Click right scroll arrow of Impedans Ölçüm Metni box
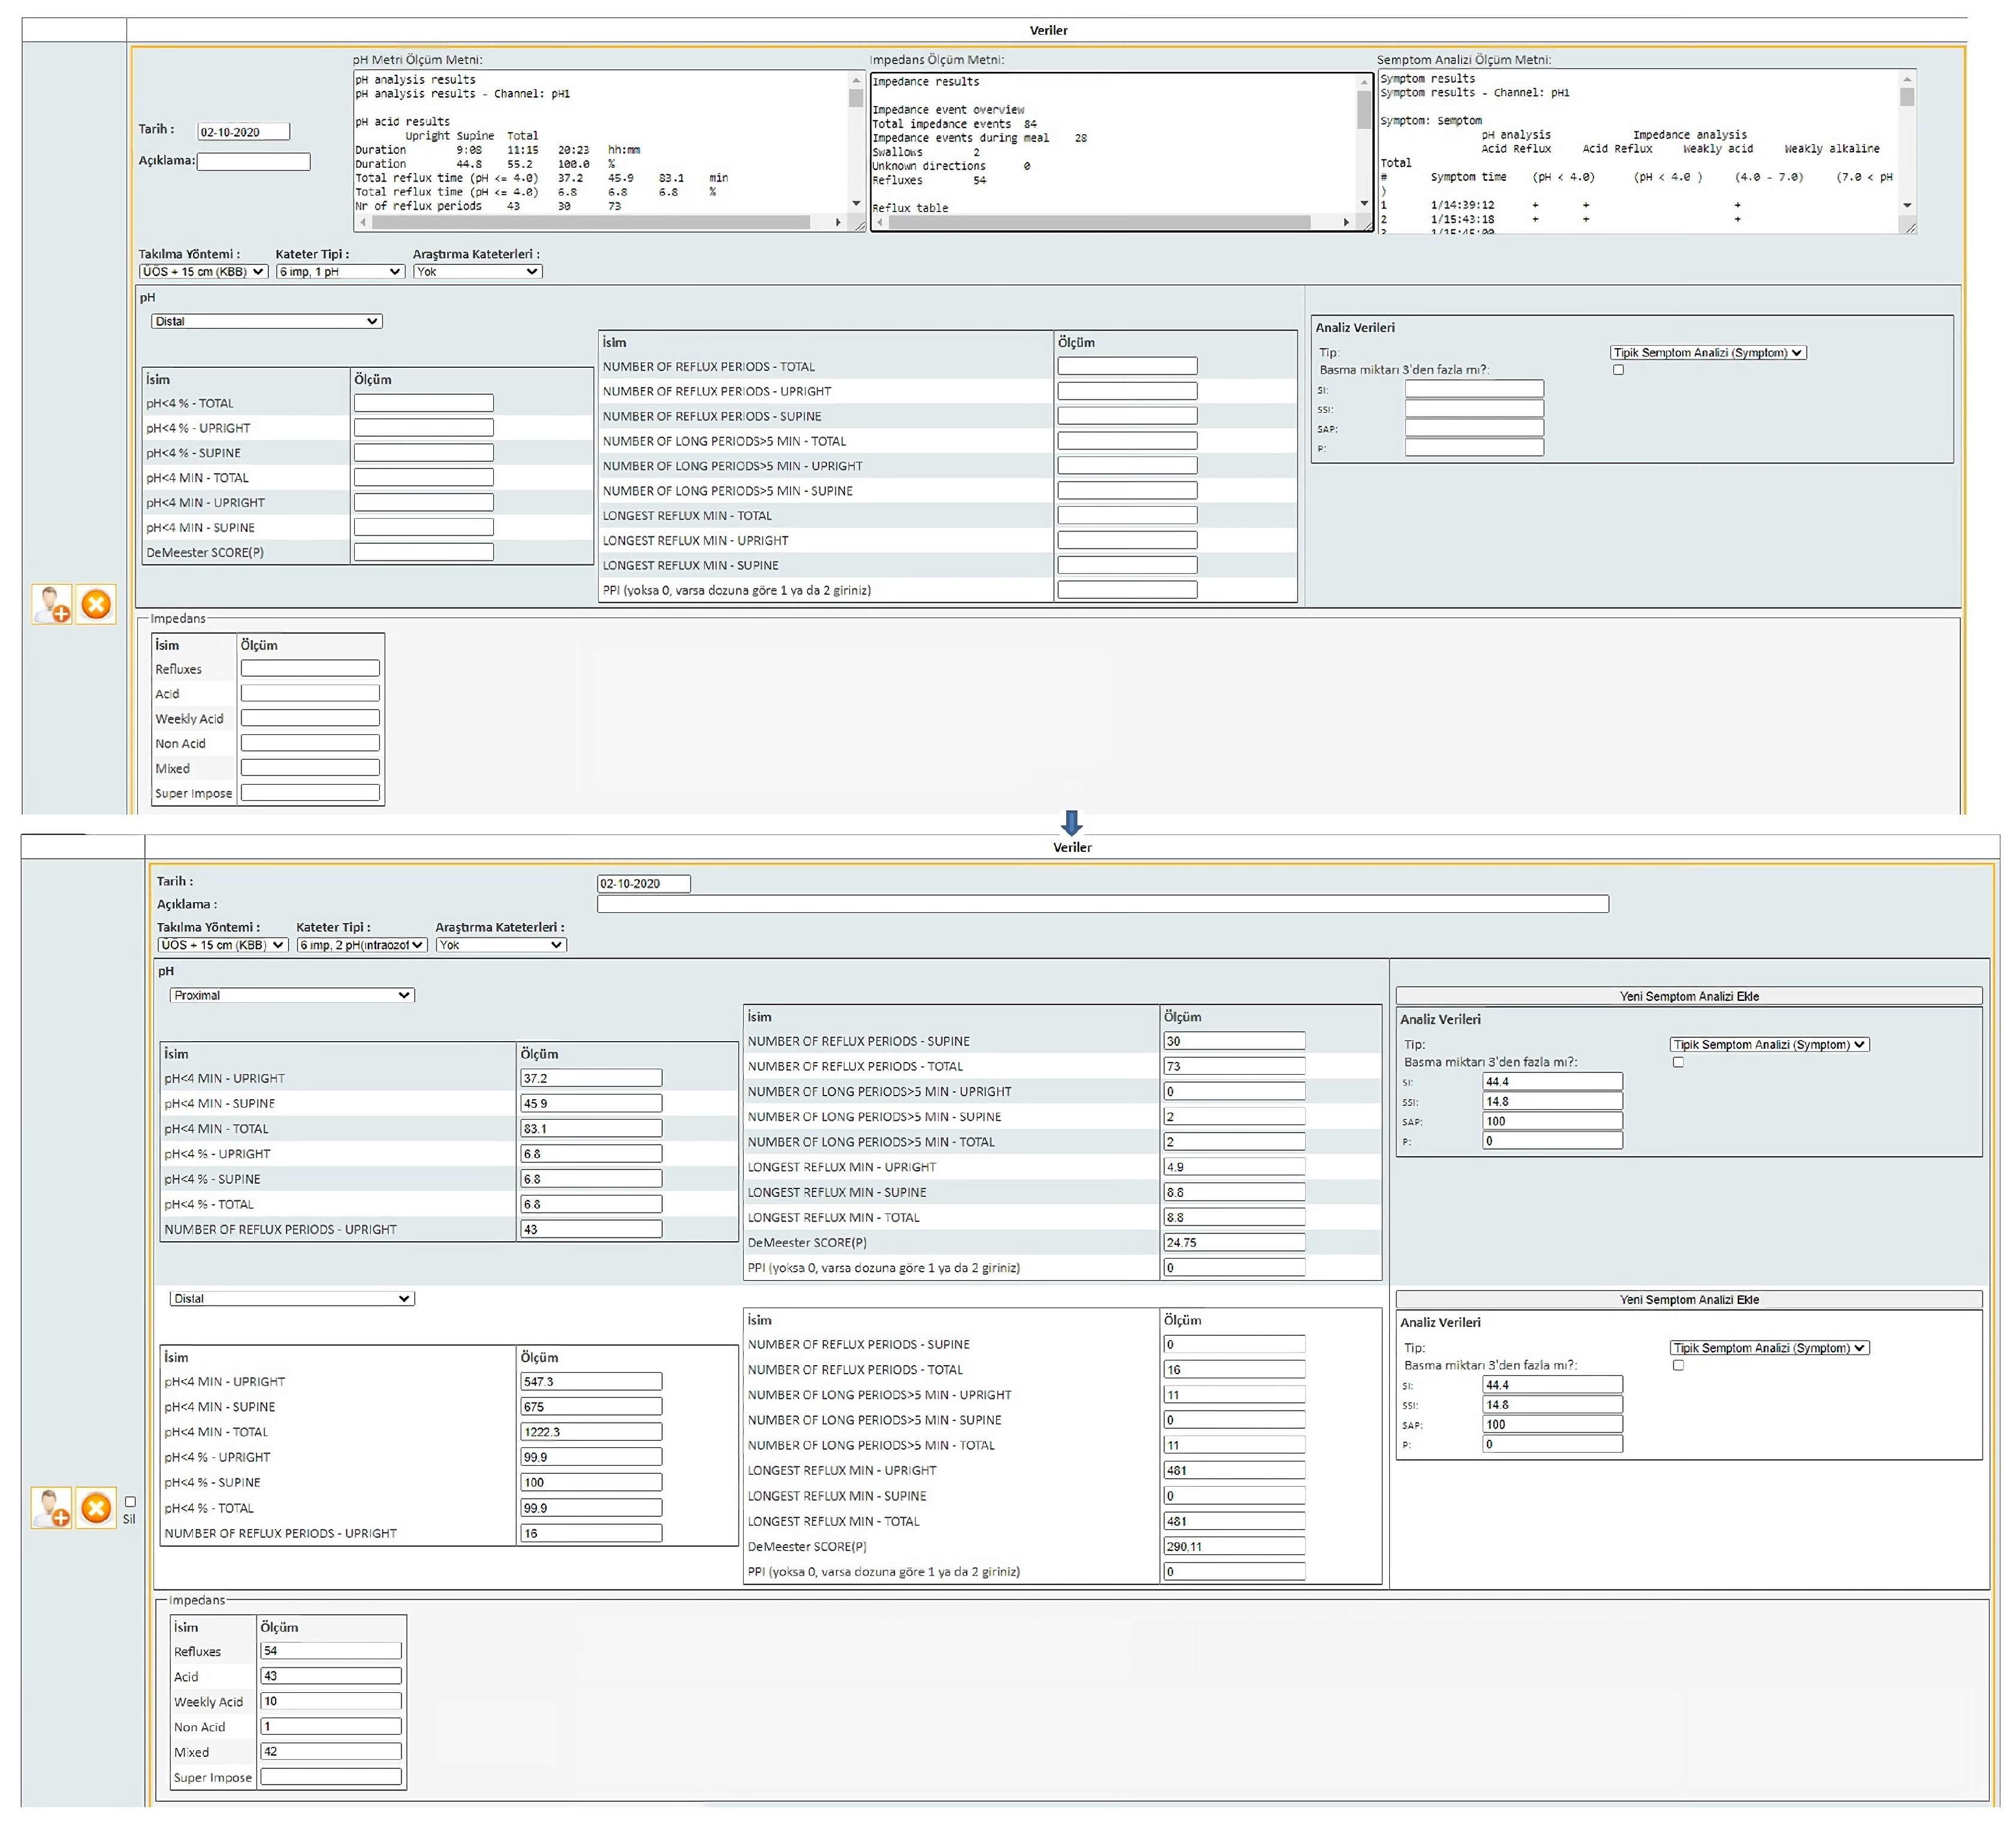This screenshot has width=2016, height=1827. point(1346,222)
